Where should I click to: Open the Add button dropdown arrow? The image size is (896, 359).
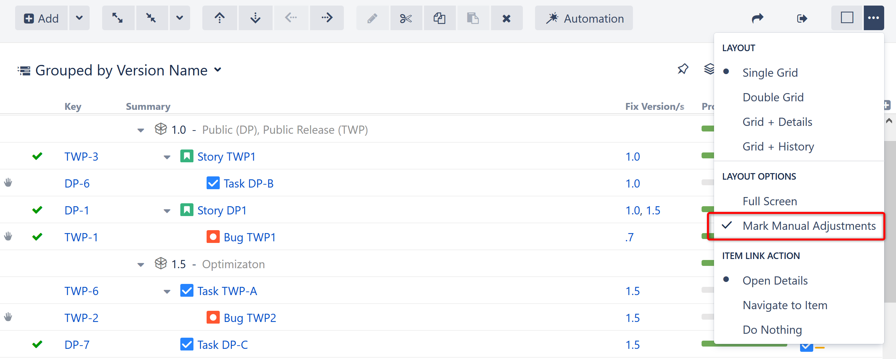(79, 18)
